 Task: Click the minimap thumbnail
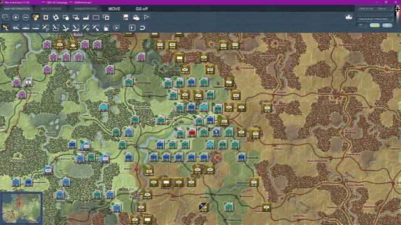21,208
